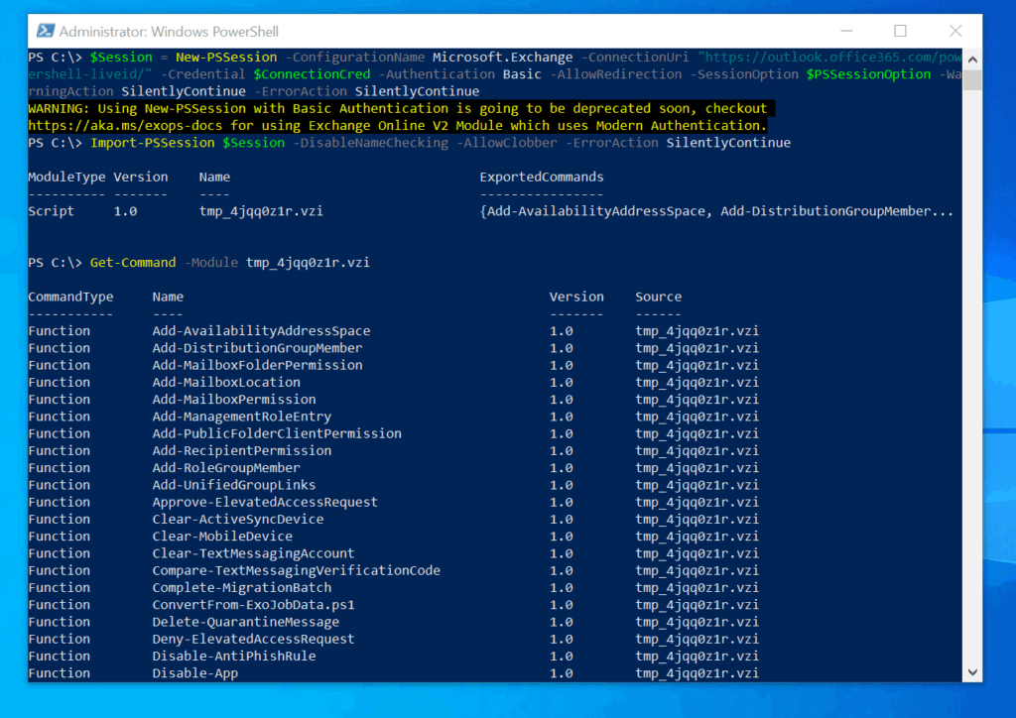
Task: Click the Add-DistributionGroupMember function name
Action: tap(257, 348)
